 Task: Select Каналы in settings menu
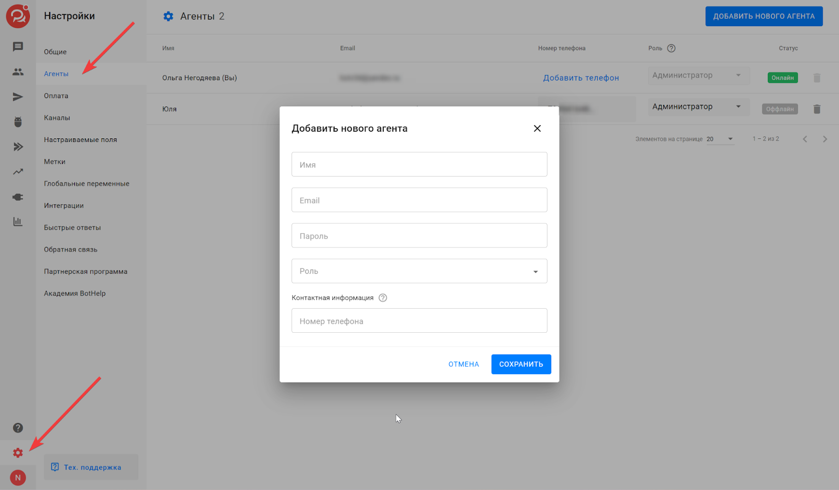click(57, 118)
